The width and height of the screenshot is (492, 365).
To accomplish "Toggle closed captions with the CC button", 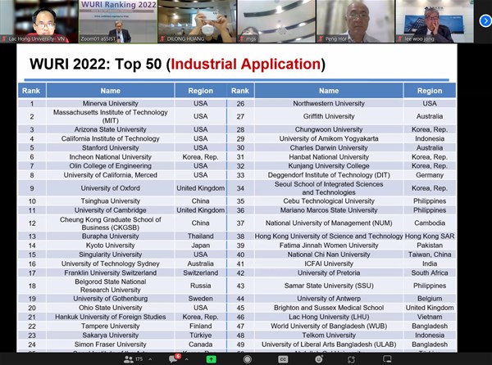I will [283, 359].
